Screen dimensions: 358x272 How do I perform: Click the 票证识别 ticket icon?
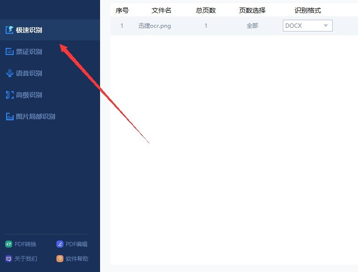pyautogui.click(x=9, y=52)
